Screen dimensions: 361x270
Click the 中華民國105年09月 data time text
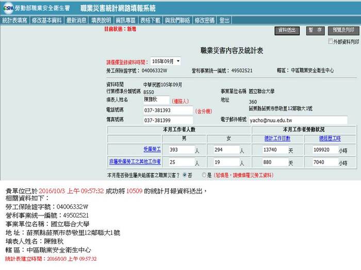(162, 85)
